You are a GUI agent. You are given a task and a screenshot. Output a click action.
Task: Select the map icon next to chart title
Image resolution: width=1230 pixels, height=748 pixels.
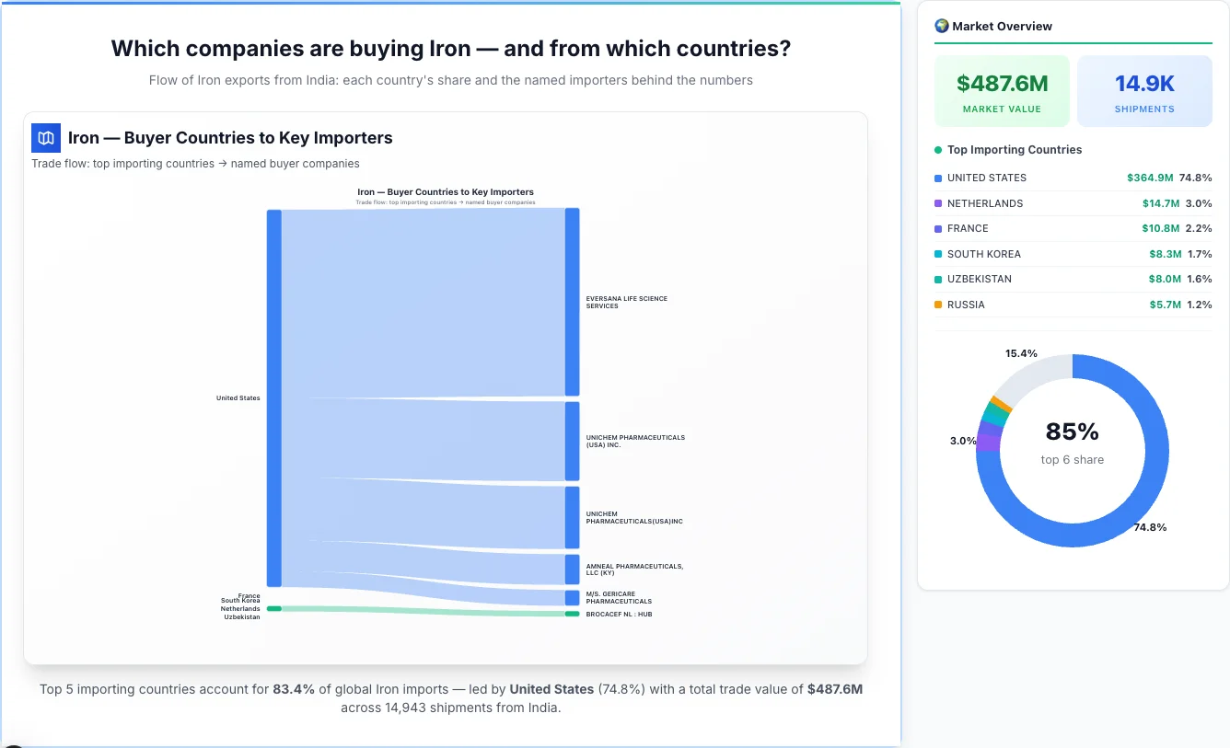[45, 137]
